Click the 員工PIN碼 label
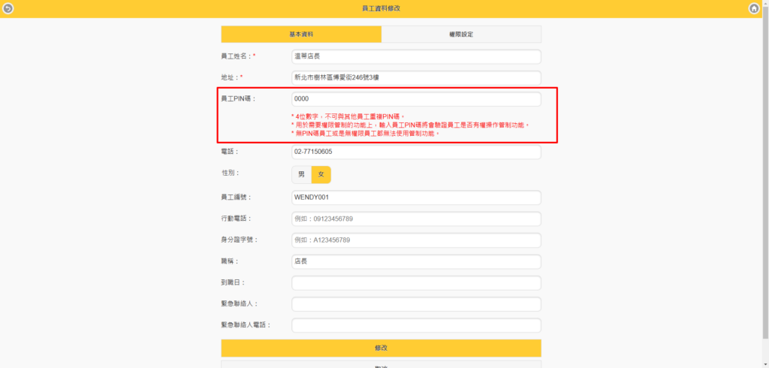The image size is (769, 368). tap(238, 98)
